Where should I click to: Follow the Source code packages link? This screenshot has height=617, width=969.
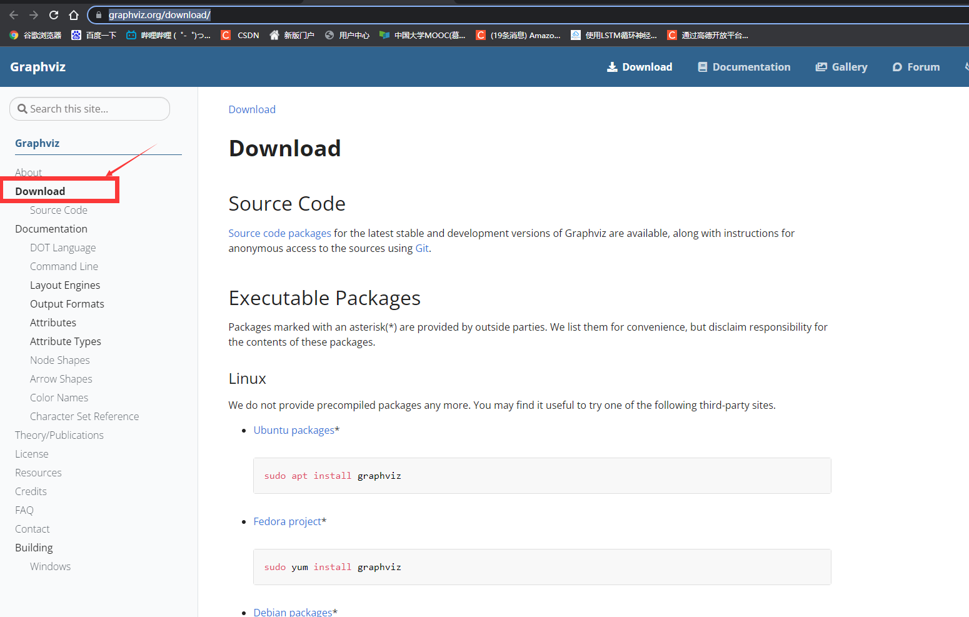tap(279, 233)
